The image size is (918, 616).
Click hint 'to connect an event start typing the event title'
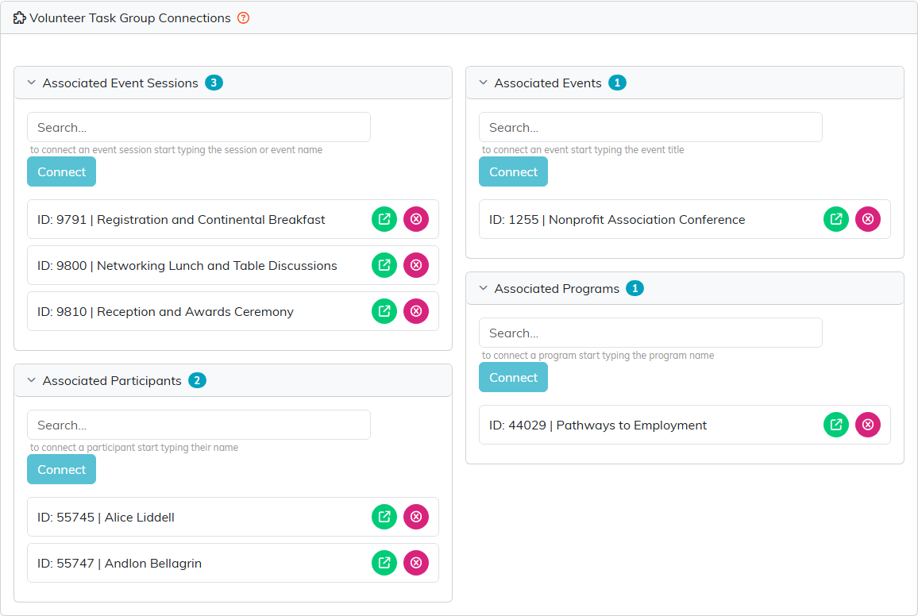click(583, 150)
